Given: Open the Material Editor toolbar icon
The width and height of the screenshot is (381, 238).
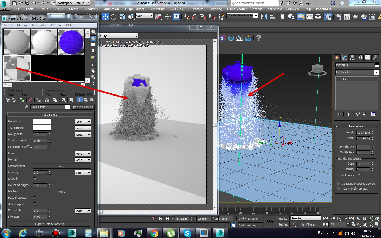Looking at the screenshot, I should pos(328,17).
